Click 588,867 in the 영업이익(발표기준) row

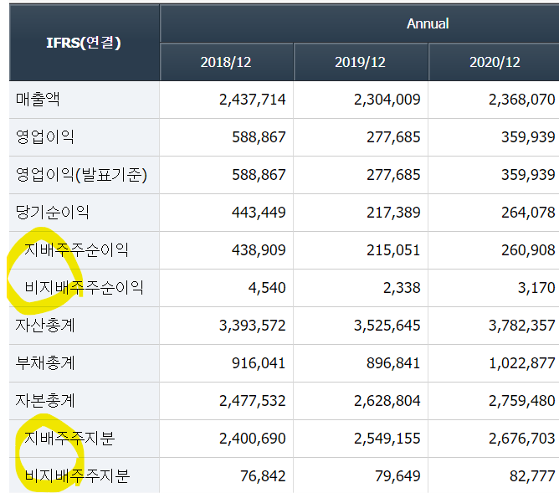click(259, 175)
